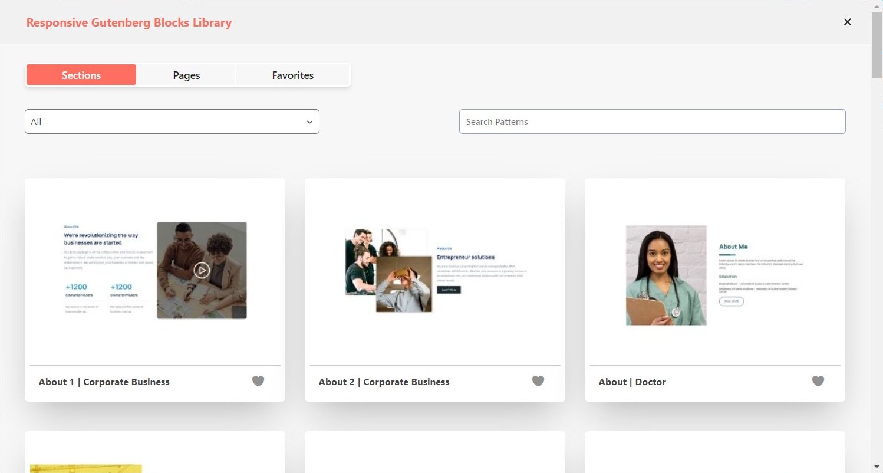This screenshot has width=883, height=473.
Task: Open About 1 Corporate Business preview image
Action: 155,271
